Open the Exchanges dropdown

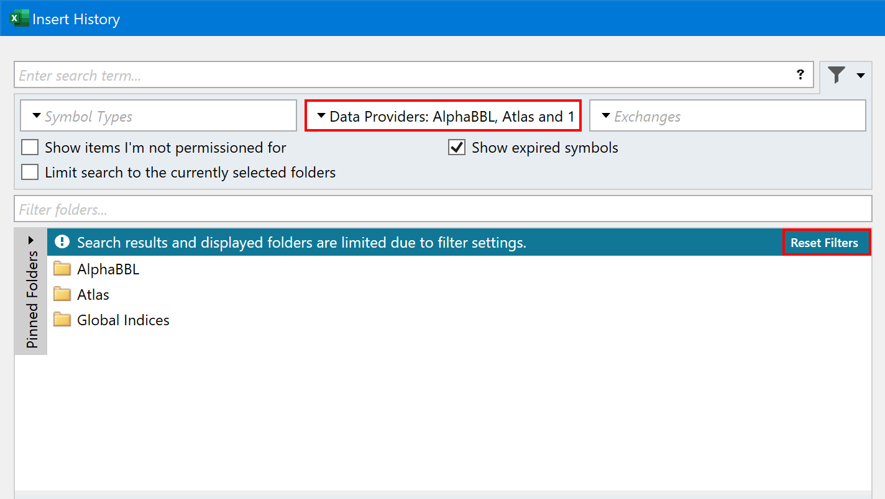[728, 116]
